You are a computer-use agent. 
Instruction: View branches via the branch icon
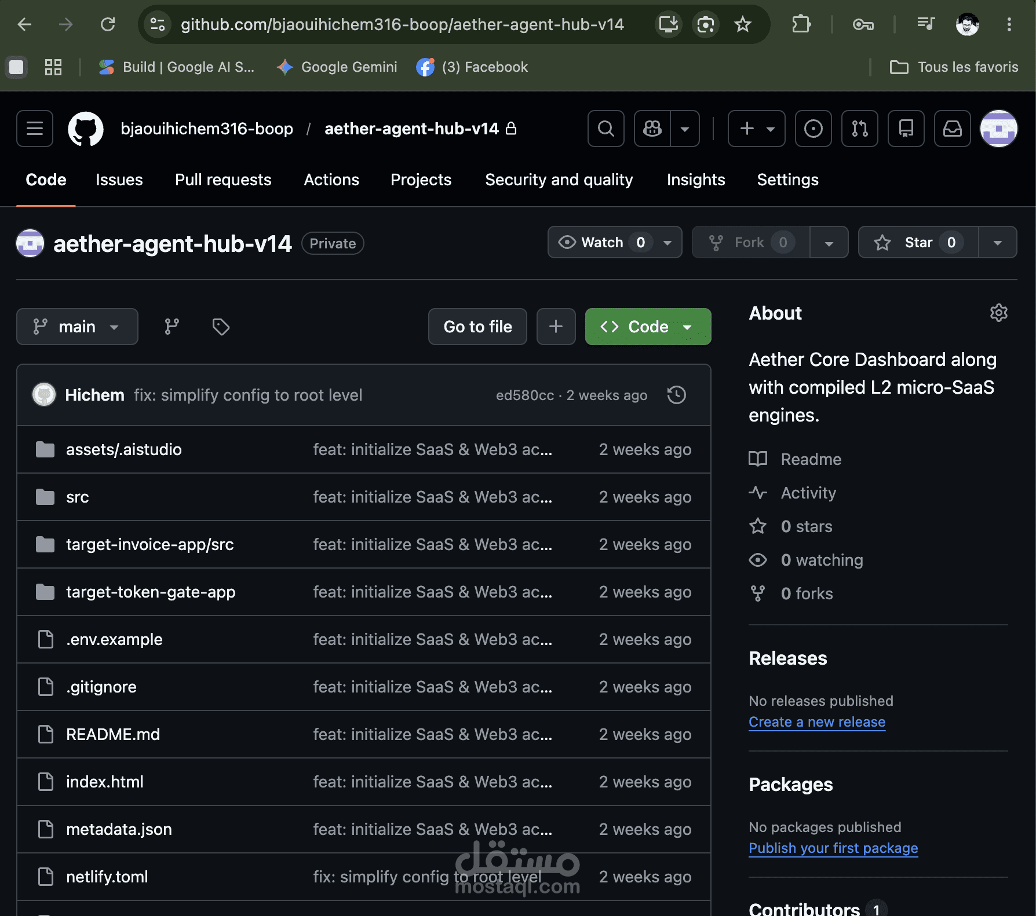(172, 327)
